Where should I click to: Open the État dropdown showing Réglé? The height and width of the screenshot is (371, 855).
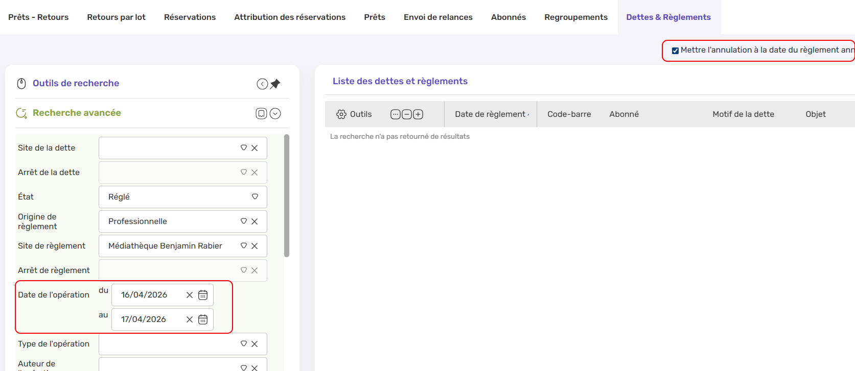coord(255,197)
